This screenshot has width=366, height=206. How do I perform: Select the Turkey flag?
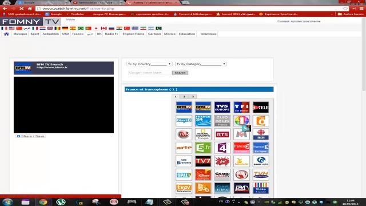coord(127,28)
